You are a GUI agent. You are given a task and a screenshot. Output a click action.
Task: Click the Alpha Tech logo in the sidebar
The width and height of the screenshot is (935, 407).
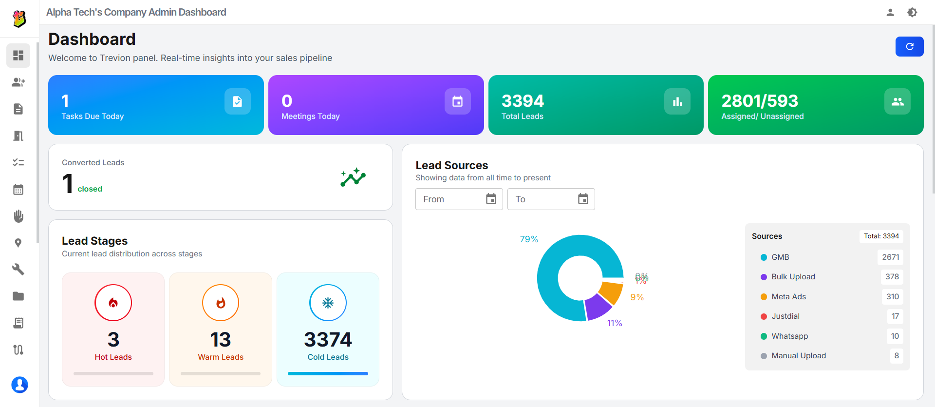[19, 19]
